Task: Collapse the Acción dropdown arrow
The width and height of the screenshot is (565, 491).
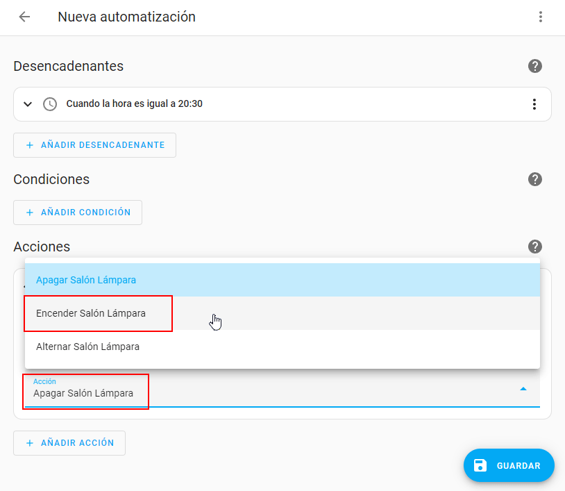Action: pos(523,389)
